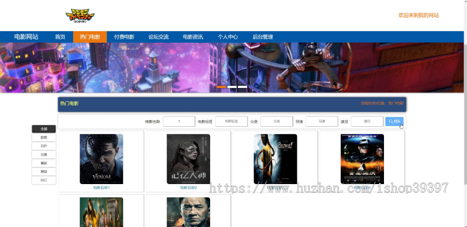The width and height of the screenshot is (467, 227).
Task: Go to 论坛交流 in navigation
Action: (158, 37)
